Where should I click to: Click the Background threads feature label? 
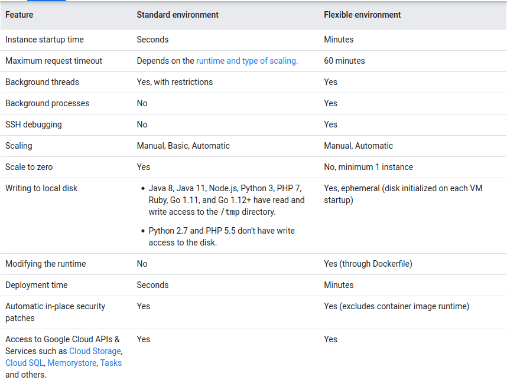[40, 82]
